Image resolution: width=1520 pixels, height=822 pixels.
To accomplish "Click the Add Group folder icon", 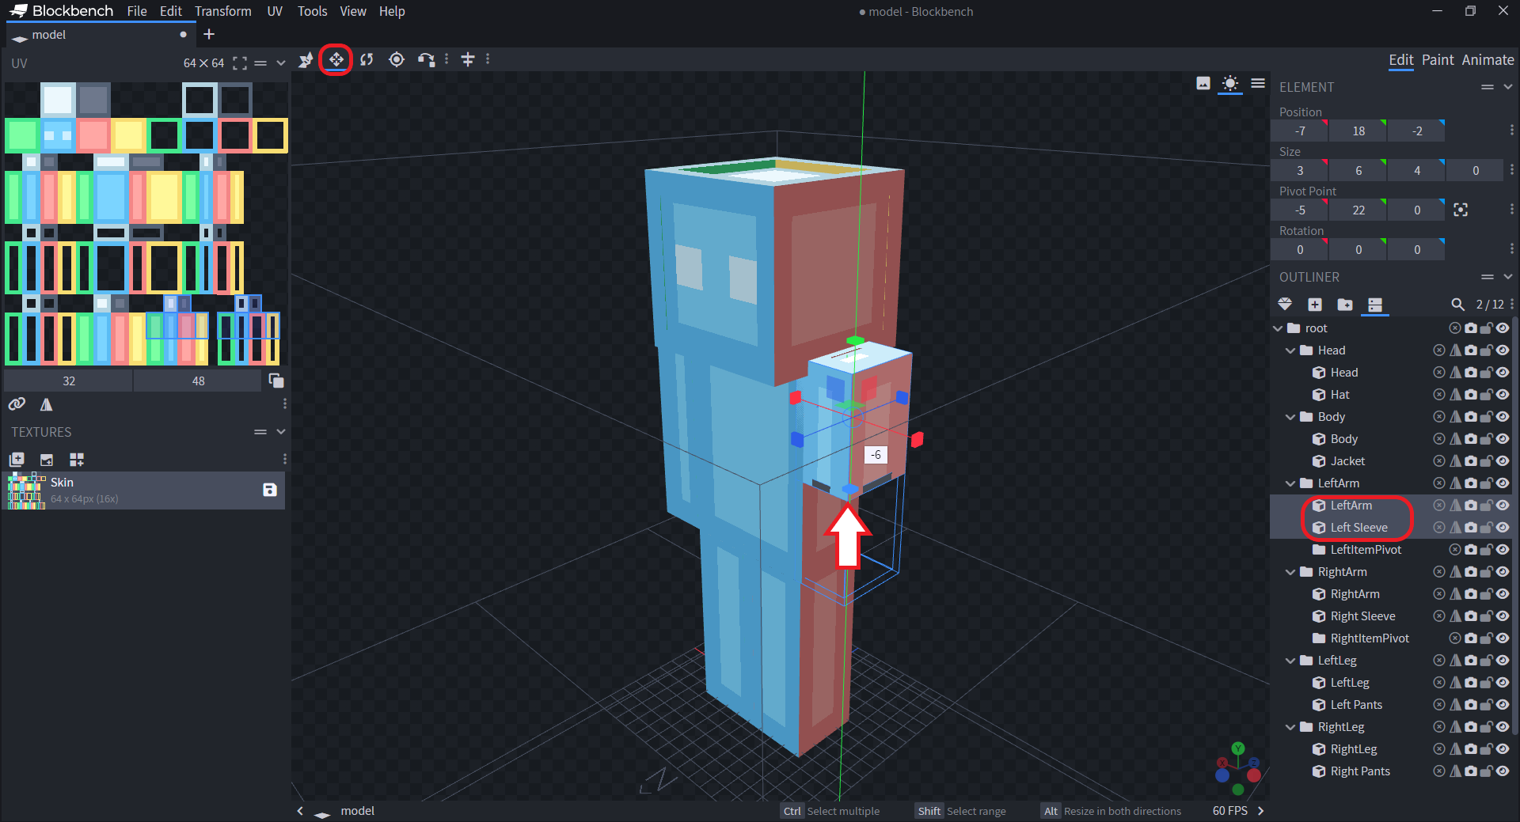I will (x=1344, y=305).
